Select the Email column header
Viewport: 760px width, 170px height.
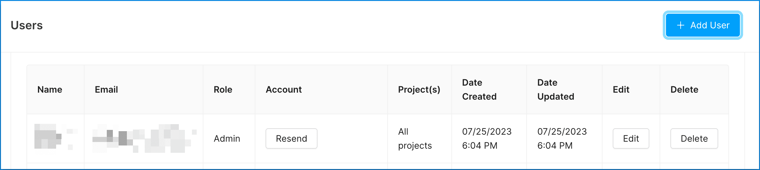(x=106, y=90)
